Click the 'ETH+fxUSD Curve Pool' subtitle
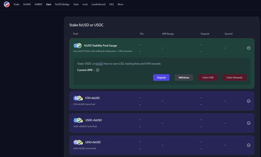This screenshot has height=157, width=261. (84, 104)
